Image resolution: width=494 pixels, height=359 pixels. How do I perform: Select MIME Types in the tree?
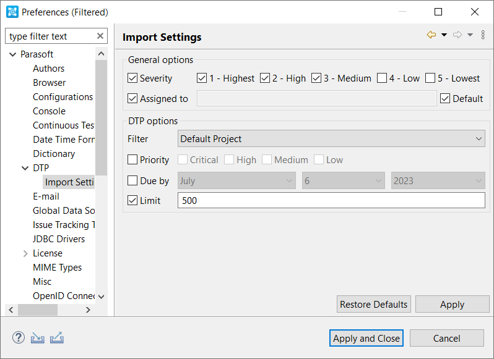[x=58, y=268]
